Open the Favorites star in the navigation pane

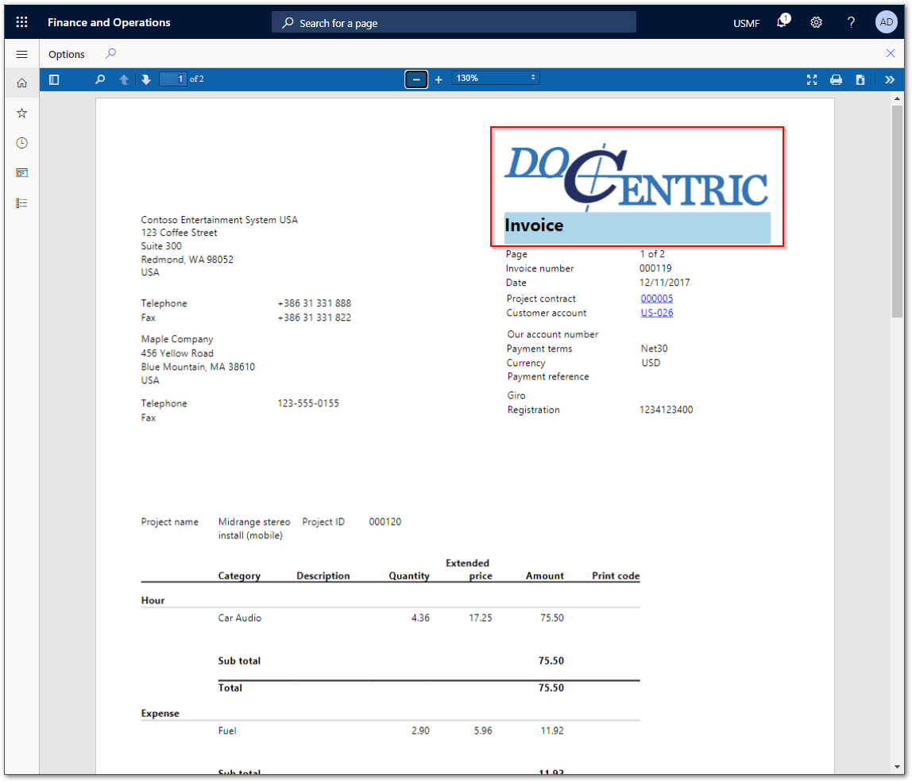click(x=21, y=112)
